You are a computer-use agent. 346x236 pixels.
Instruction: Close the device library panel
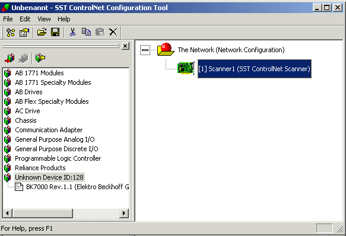coord(125,46)
